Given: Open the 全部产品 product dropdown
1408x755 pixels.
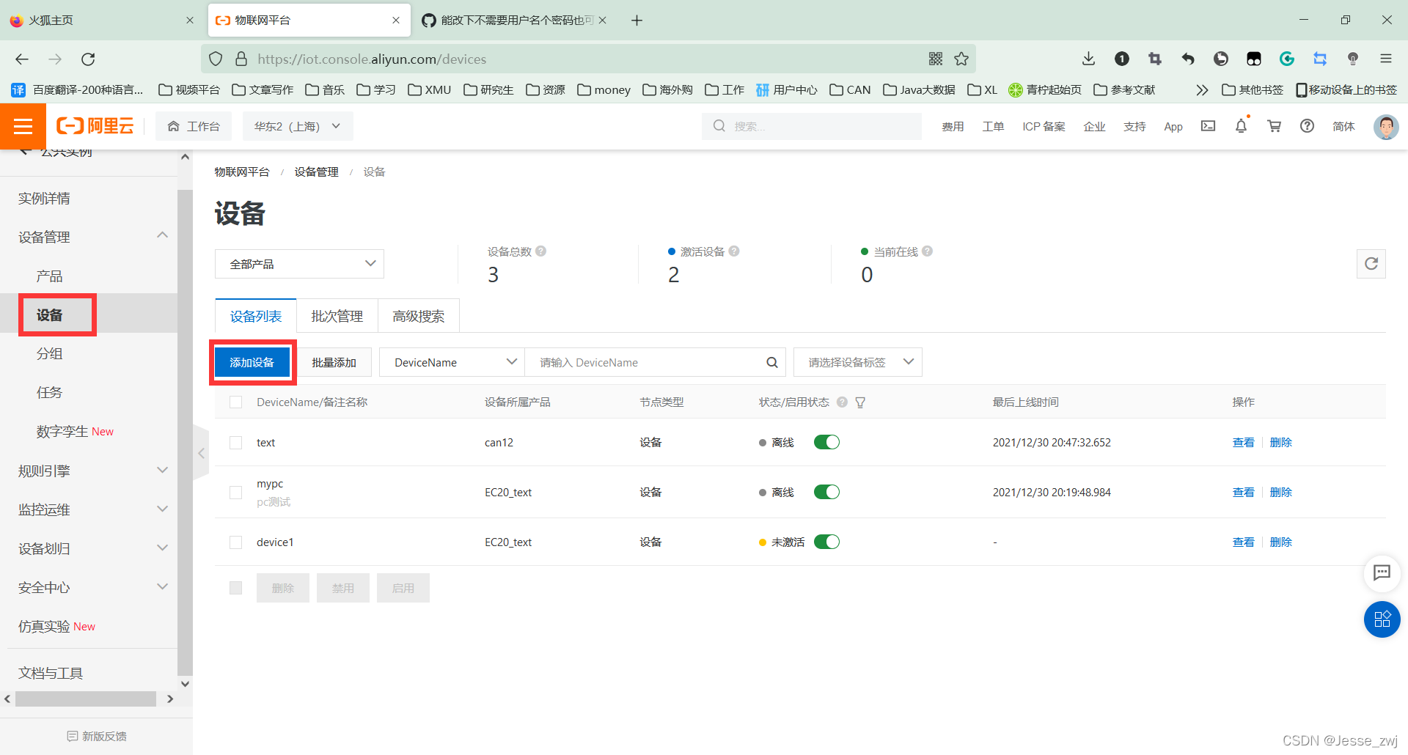Looking at the screenshot, I should (299, 263).
